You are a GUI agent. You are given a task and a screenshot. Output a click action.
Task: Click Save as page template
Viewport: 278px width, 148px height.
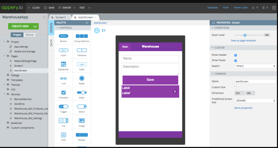[x=243, y=40]
